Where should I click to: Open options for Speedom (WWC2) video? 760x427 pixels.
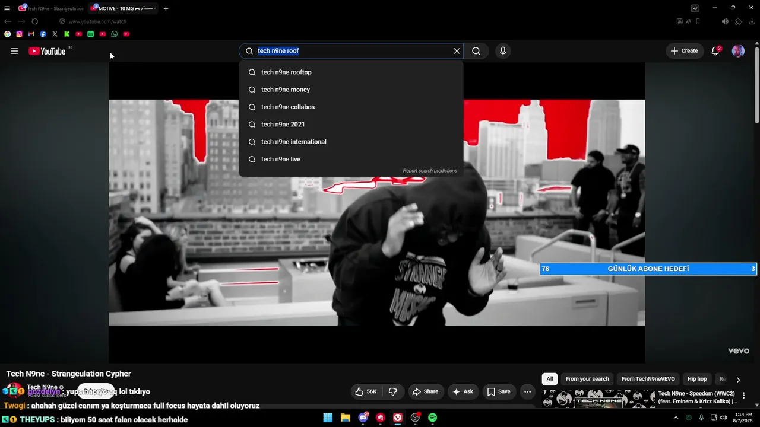click(743, 396)
